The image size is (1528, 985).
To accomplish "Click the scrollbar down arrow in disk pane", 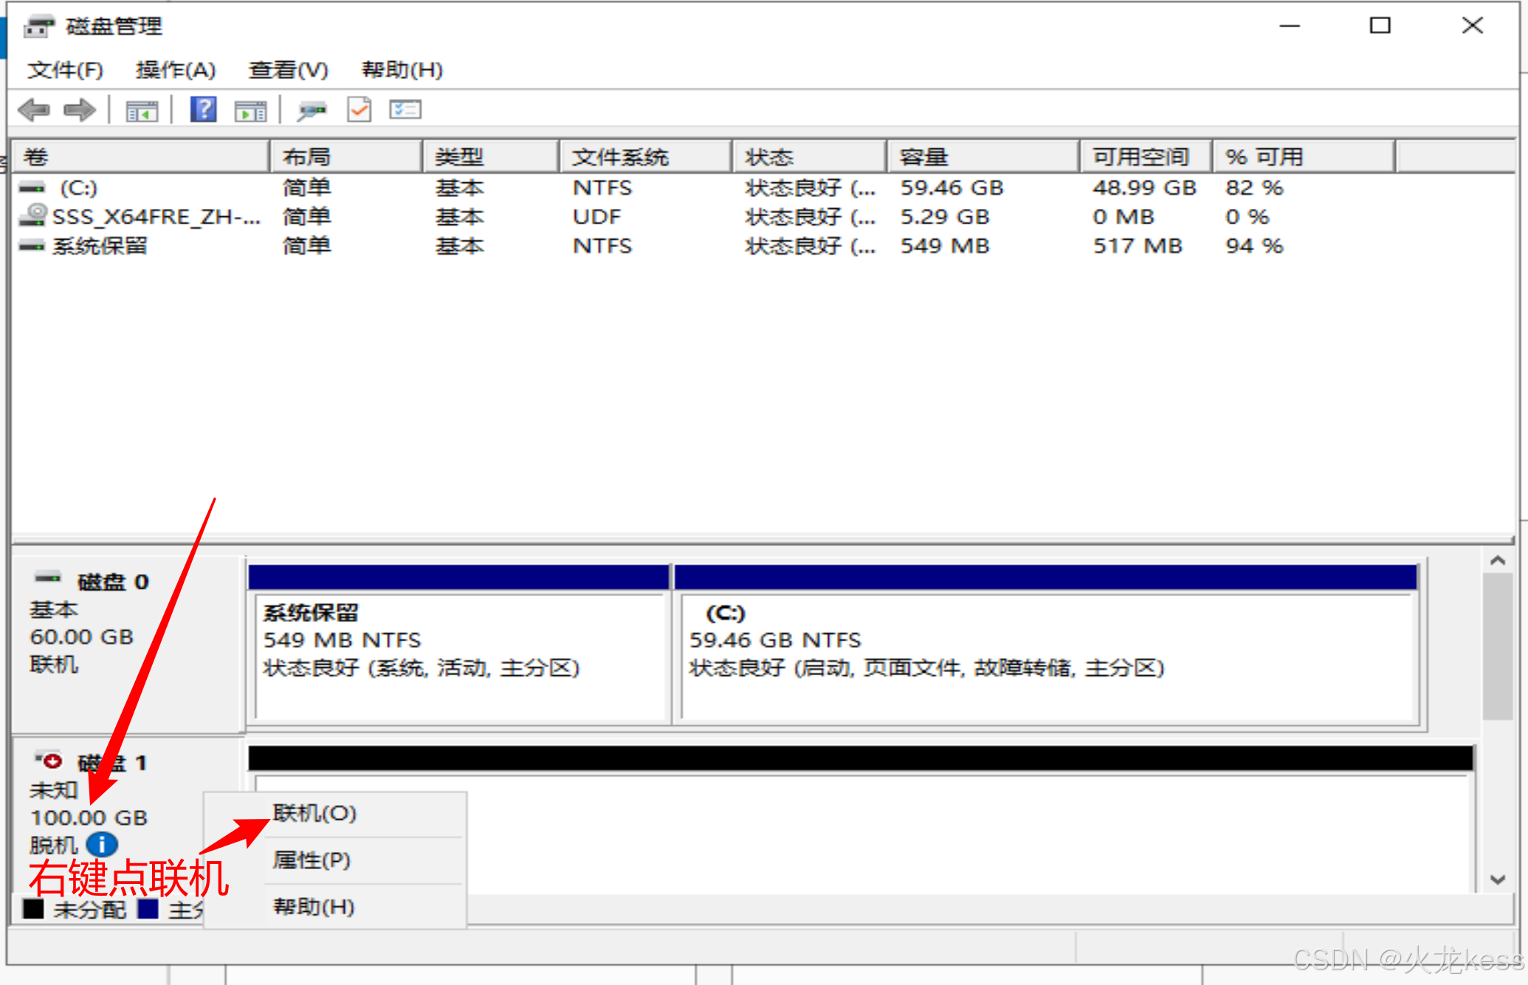I will (1497, 879).
